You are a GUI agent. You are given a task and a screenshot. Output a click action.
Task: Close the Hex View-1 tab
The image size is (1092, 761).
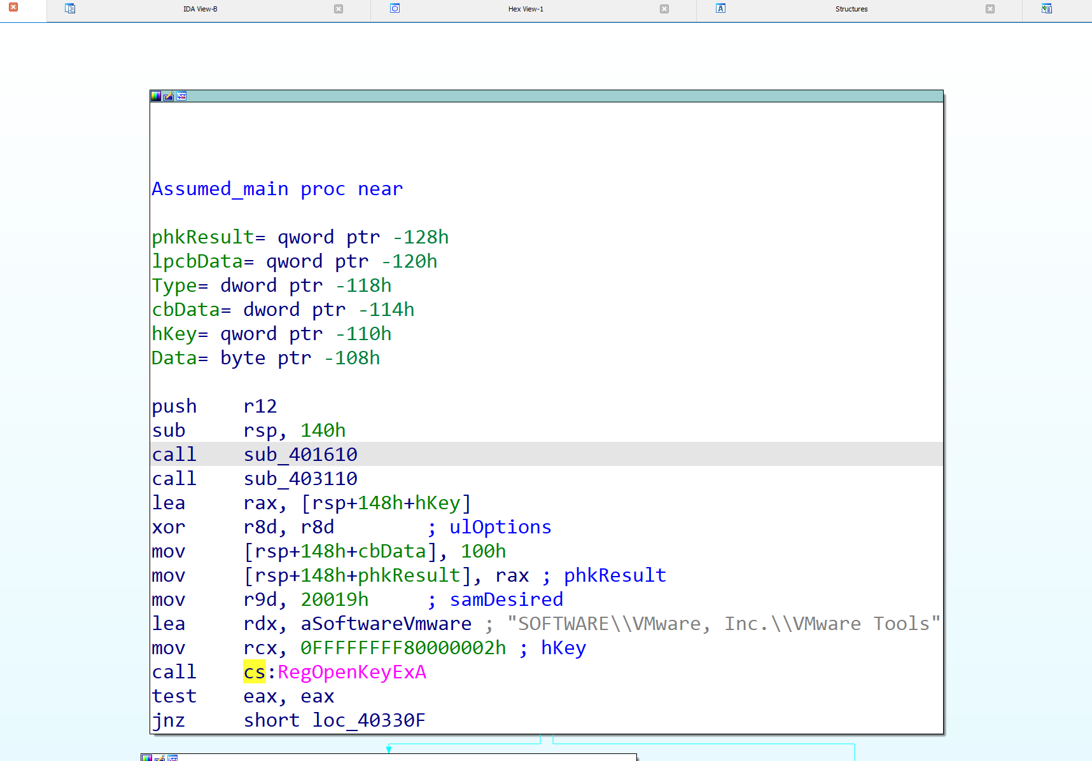pyautogui.click(x=664, y=9)
